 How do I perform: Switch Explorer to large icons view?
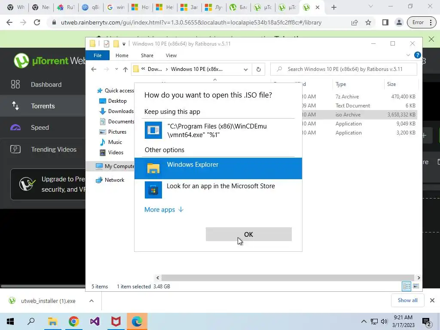tap(416, 286)
